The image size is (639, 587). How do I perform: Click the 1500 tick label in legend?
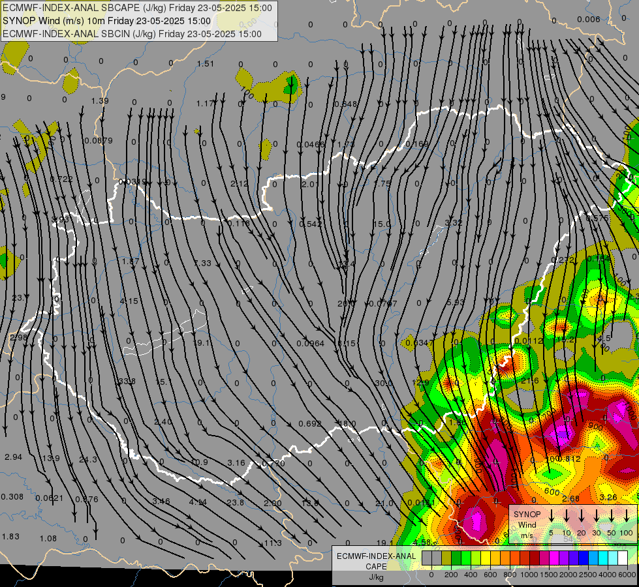(x=548, y=575)
